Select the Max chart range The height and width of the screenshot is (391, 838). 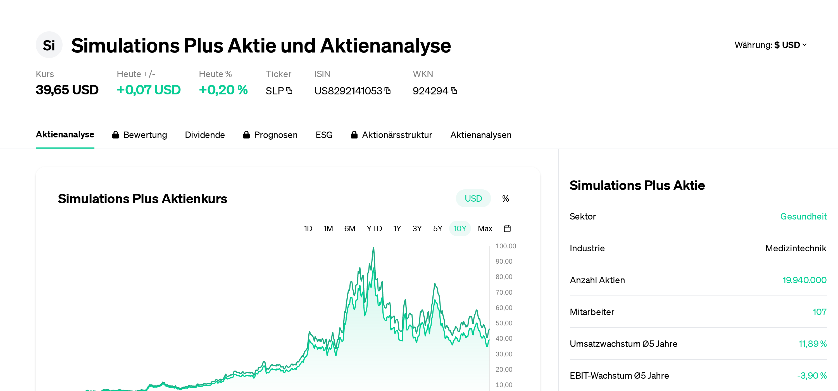(x=485, y=228)
